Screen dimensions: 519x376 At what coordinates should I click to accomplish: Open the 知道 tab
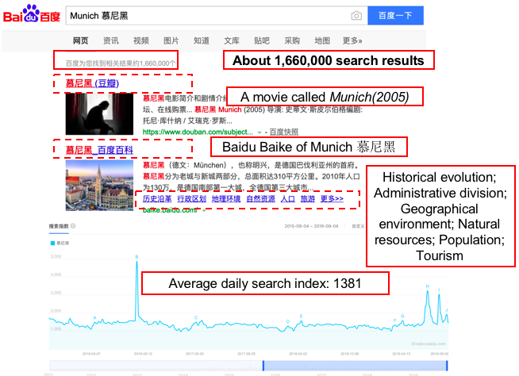202,40
